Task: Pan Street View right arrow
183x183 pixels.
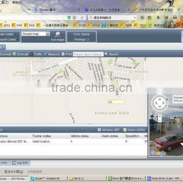Action: (164, 103)
